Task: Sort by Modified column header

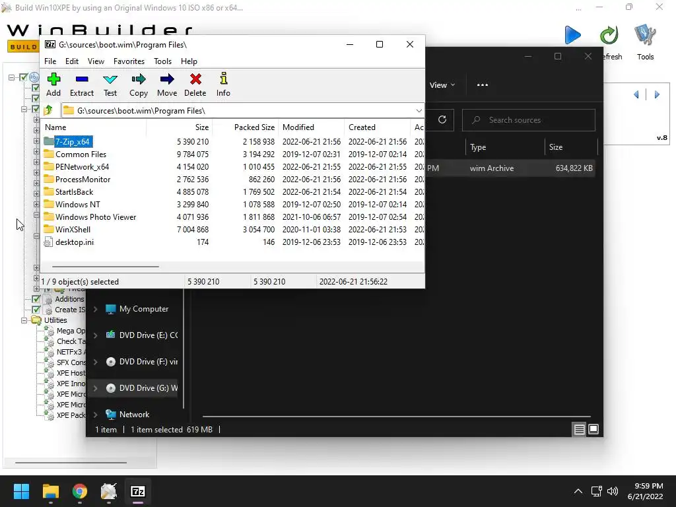Action: tap(312, 127)
